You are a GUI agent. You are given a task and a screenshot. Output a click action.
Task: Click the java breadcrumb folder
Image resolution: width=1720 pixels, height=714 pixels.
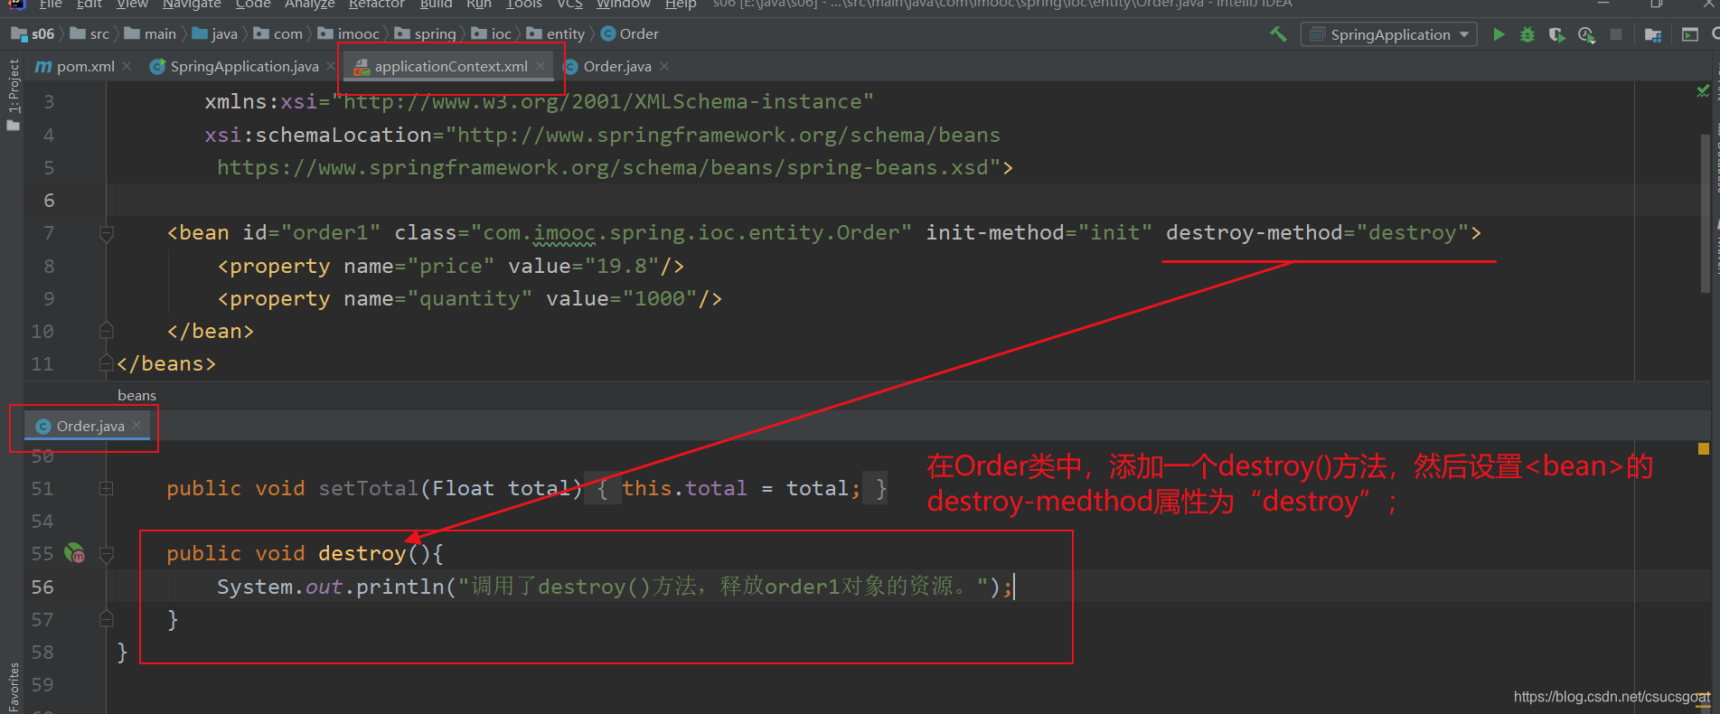215,34
